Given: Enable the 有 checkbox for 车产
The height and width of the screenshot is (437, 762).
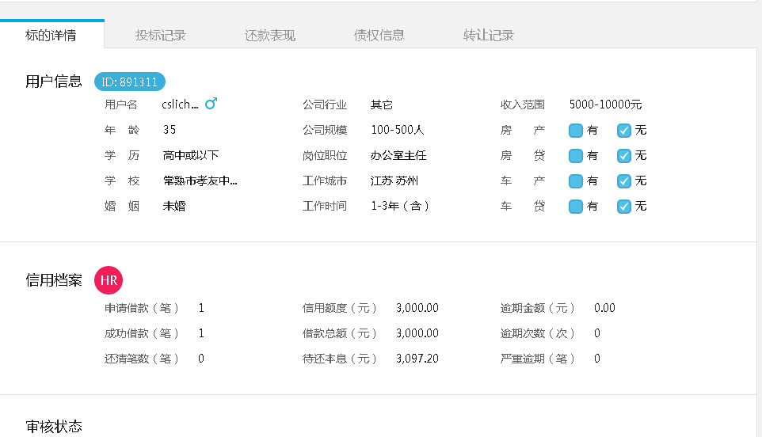Looking at the screenshot, I should [576, 181].
